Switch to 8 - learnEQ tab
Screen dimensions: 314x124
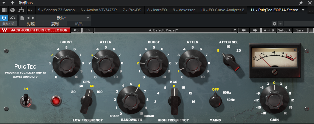point(157,10)
